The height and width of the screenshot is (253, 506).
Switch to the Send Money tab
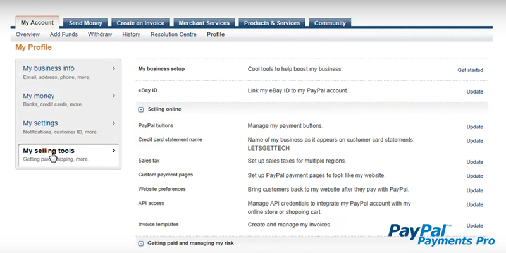pyautogui.click(x=86, y=23)
